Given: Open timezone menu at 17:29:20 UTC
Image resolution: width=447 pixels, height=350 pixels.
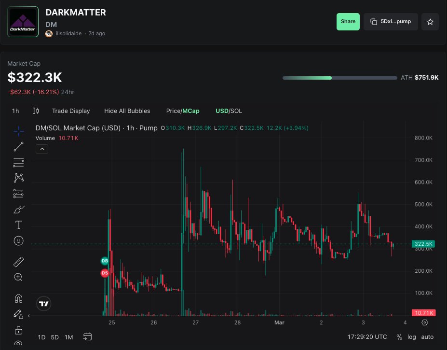Looking at the screenshot, I should pos(367,337).
